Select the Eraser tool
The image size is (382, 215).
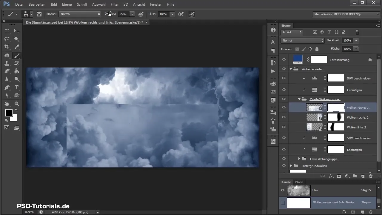point(7,71)
